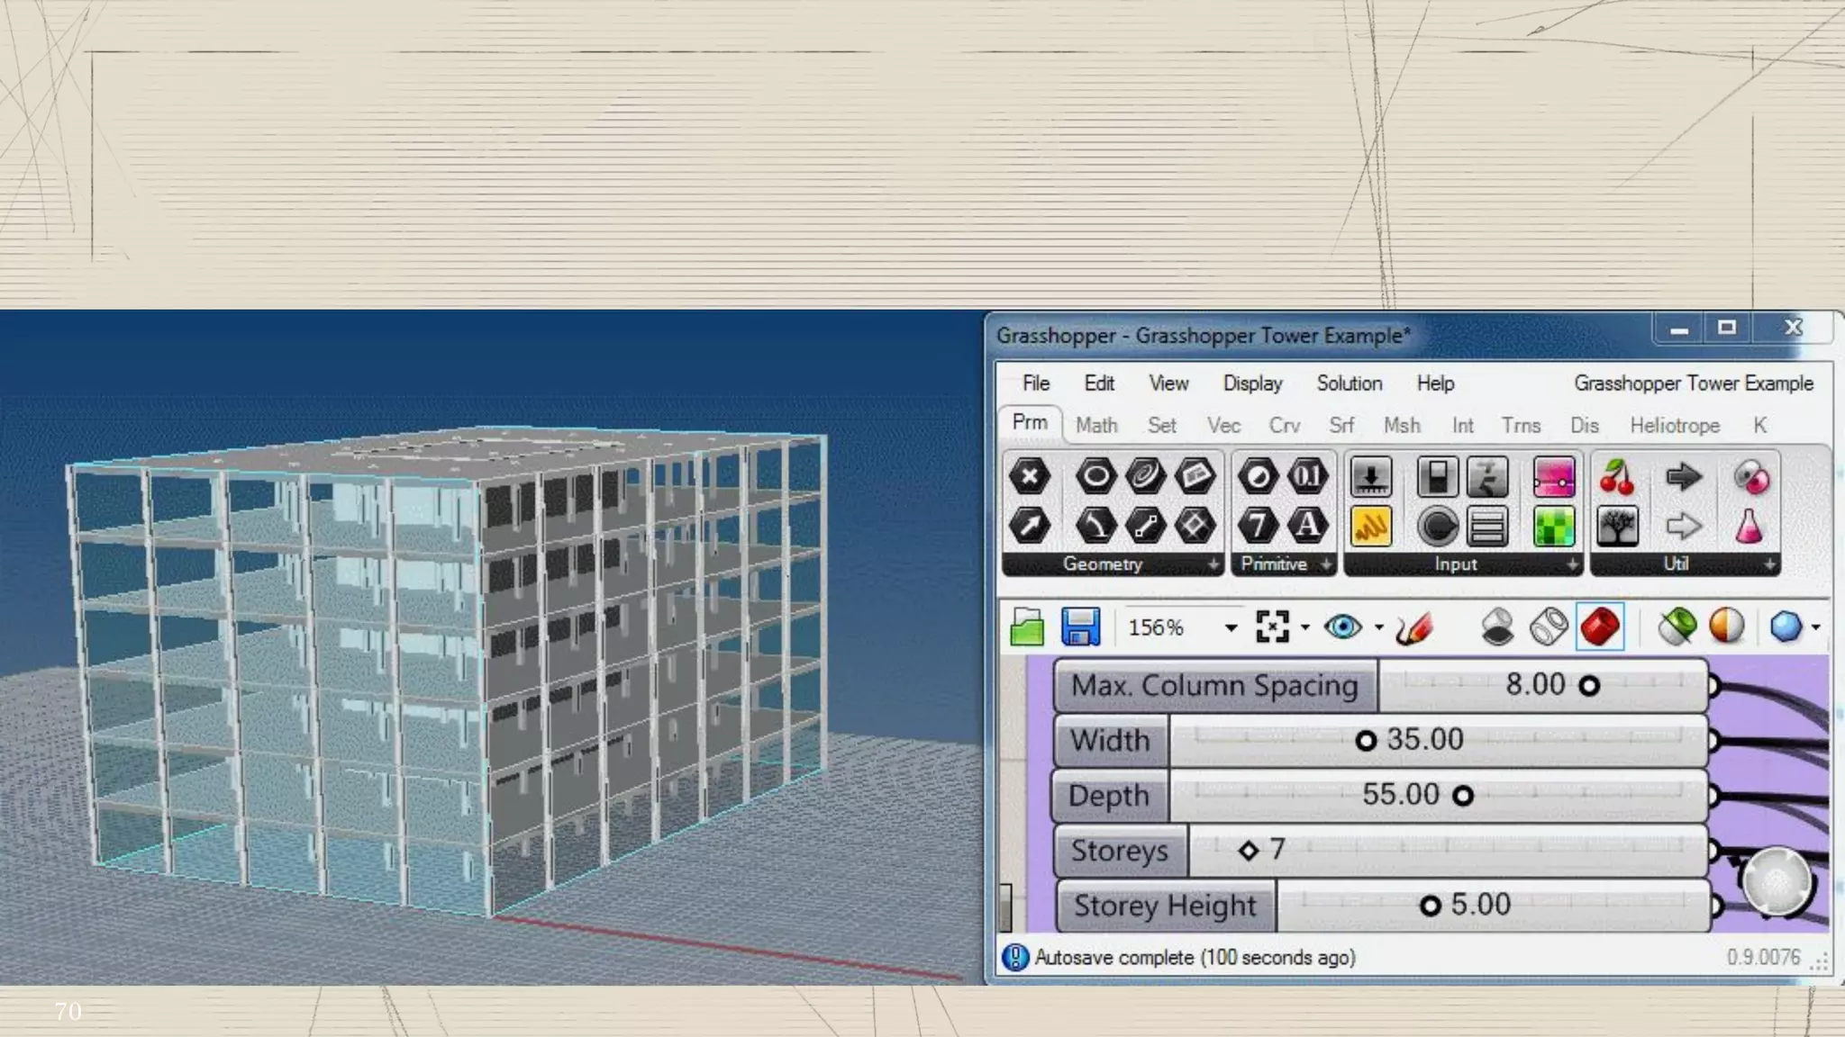Viewport: 1845px width, 1037px height.
Task: Toggle wireframe preview mode icon
Action: tap(1549, 627)
